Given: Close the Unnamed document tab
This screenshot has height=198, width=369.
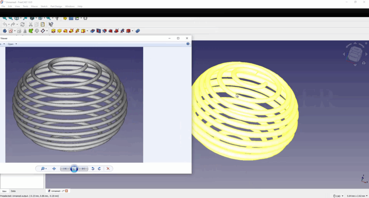Looking at the screenshot, I should click(67, 191).
